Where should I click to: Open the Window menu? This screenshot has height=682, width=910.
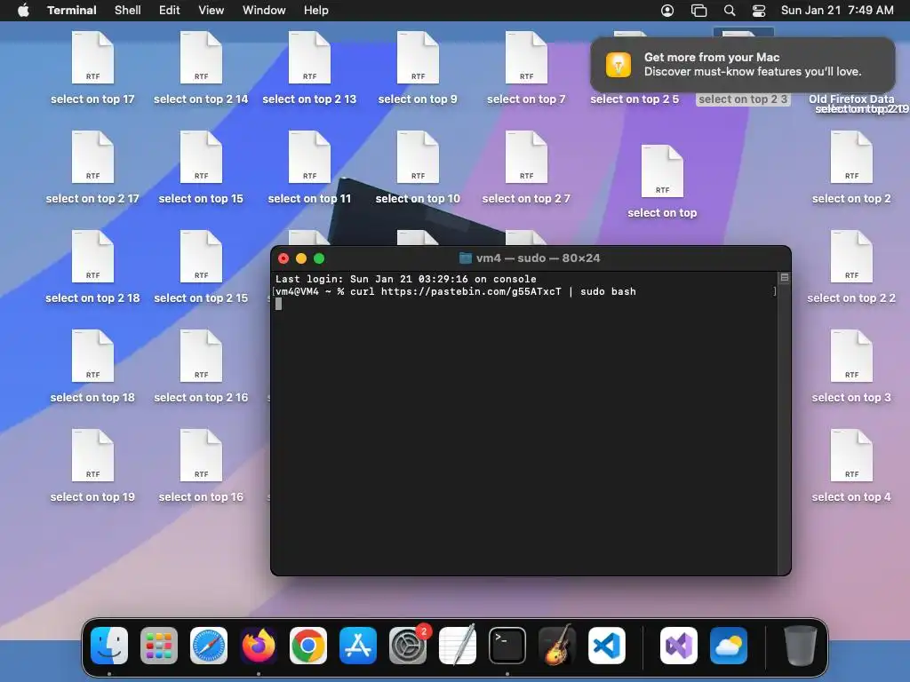[264, 11]
